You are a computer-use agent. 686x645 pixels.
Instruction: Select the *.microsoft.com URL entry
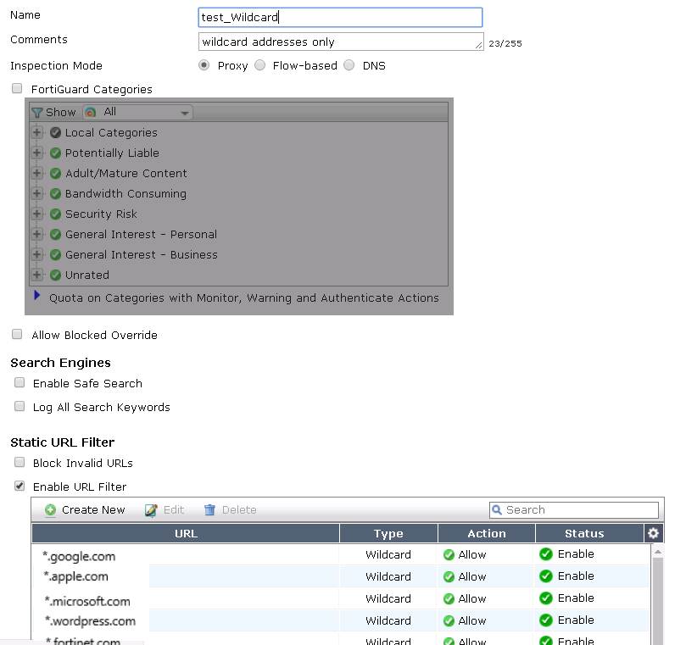click(88, 601)
